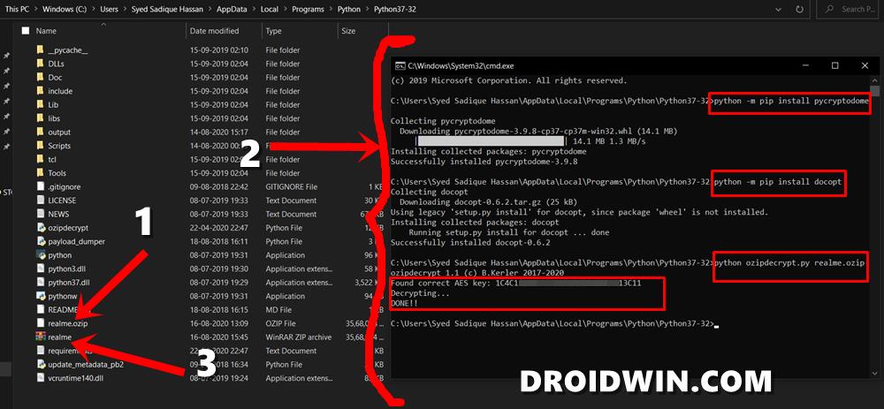The width and height of the screenshot is (884, 409).
Task: Click the libs folder icon
Action: coord(40,118)
